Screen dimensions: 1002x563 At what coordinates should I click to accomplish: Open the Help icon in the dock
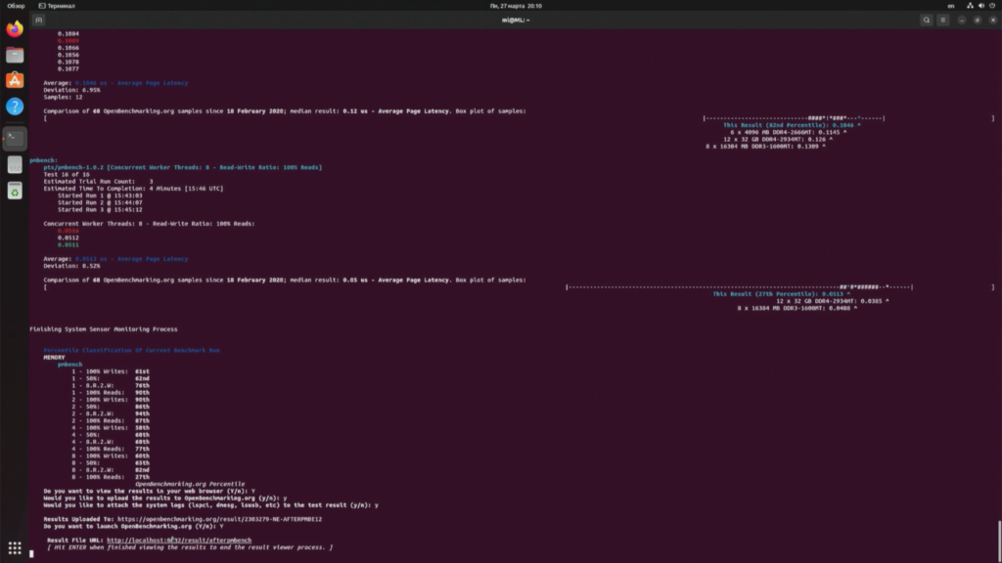tap(14, 107)
